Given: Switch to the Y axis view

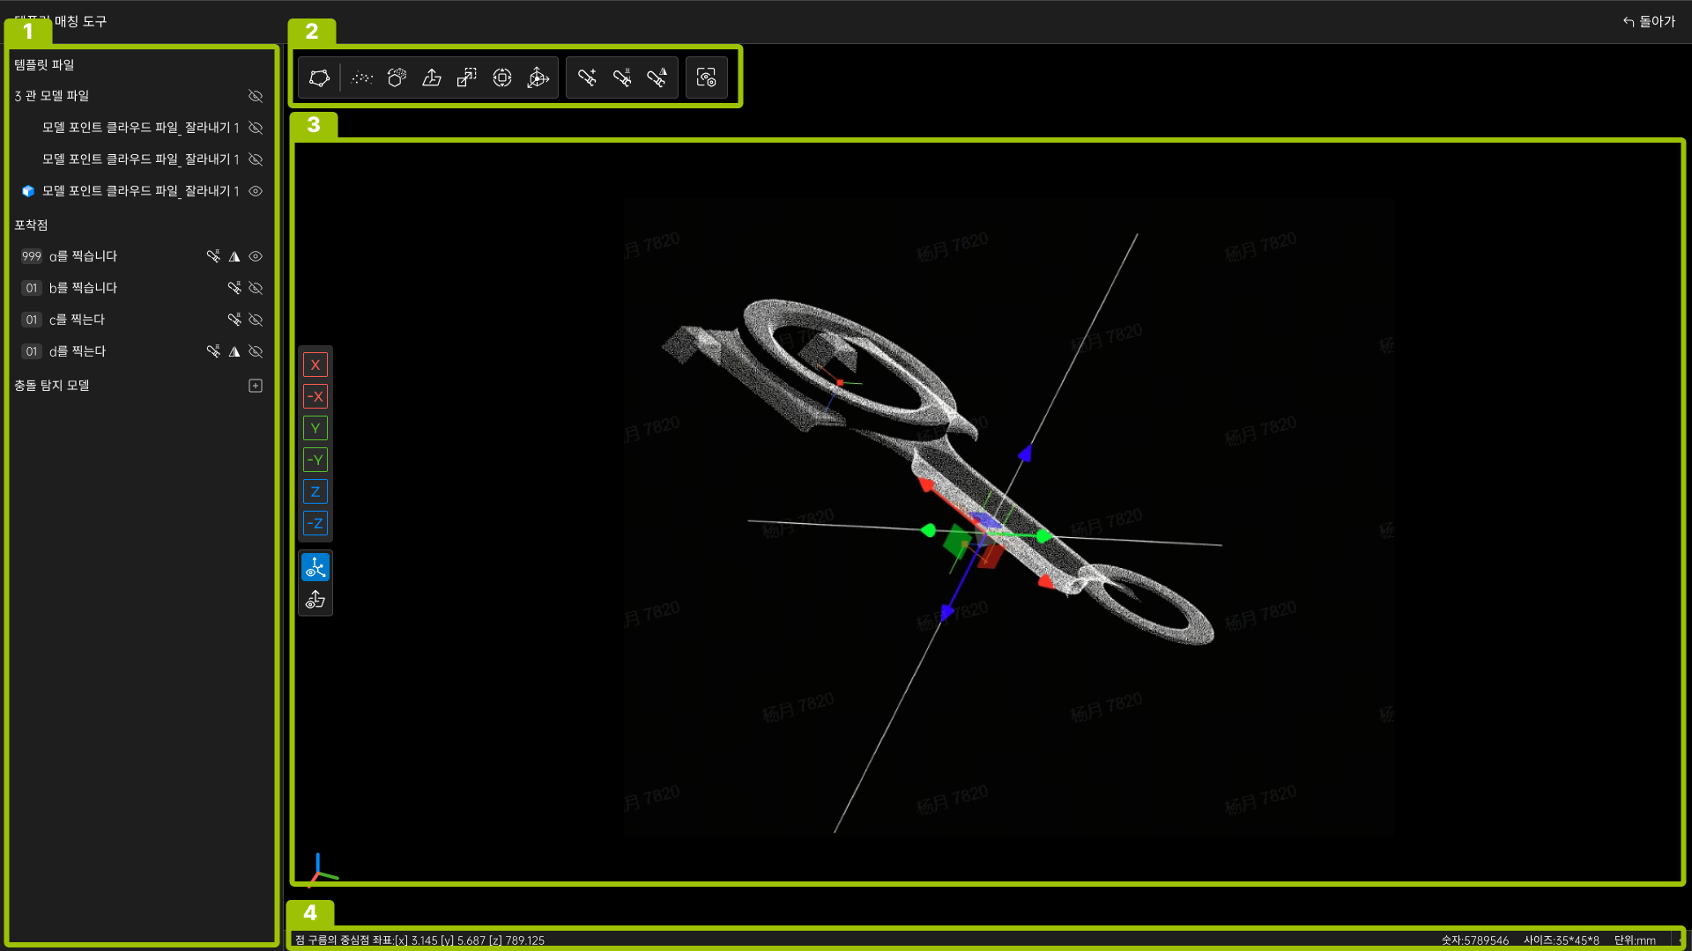Looking at the screenshot, I should 315,428.
